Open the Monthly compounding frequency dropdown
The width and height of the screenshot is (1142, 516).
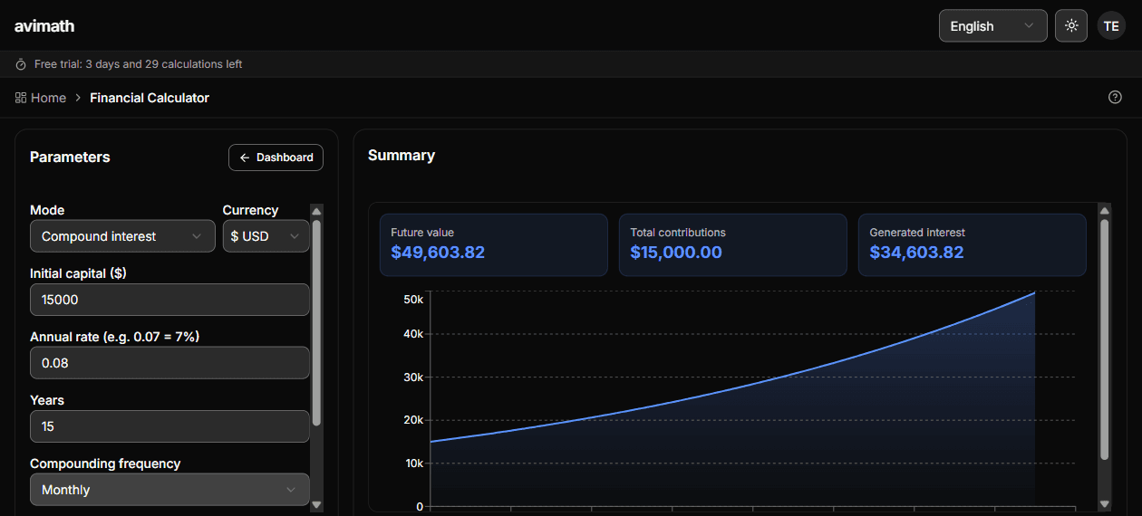(x=169, y=490)
